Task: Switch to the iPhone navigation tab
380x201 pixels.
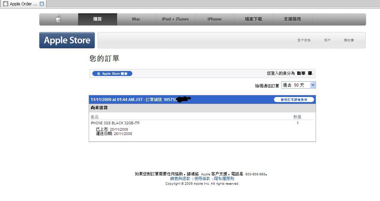Action: (214, 19)
